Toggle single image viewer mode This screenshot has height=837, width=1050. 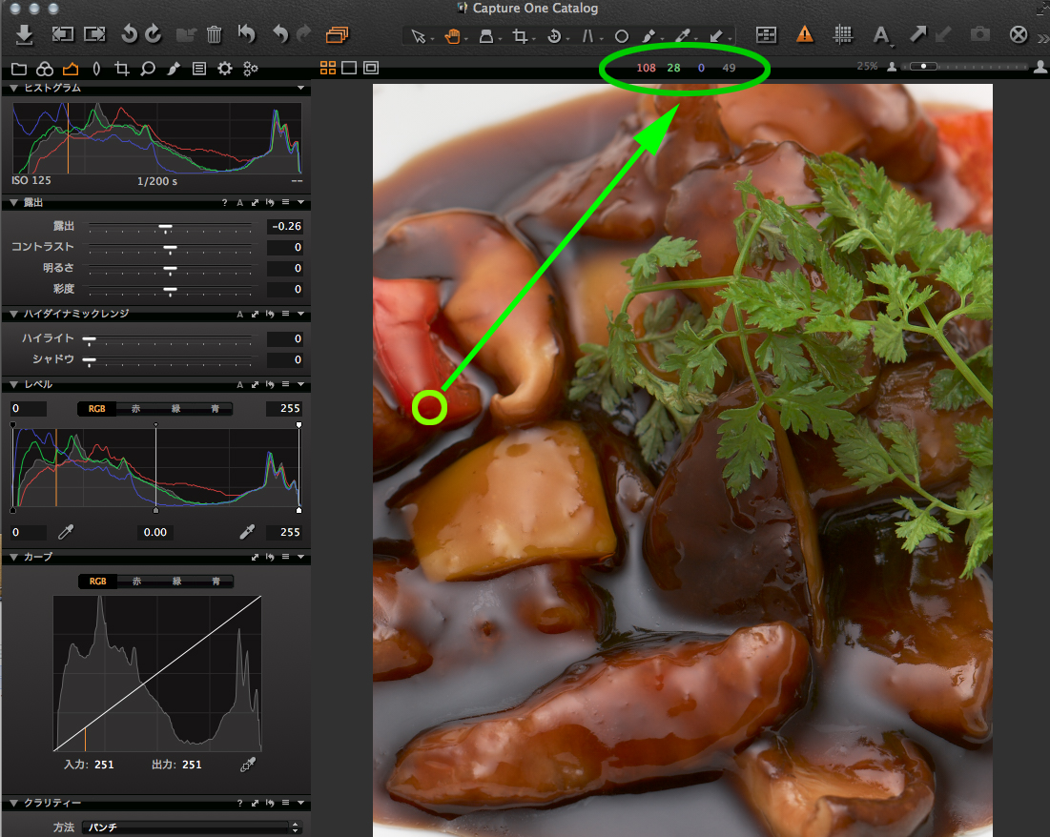[x=349, y=68]
